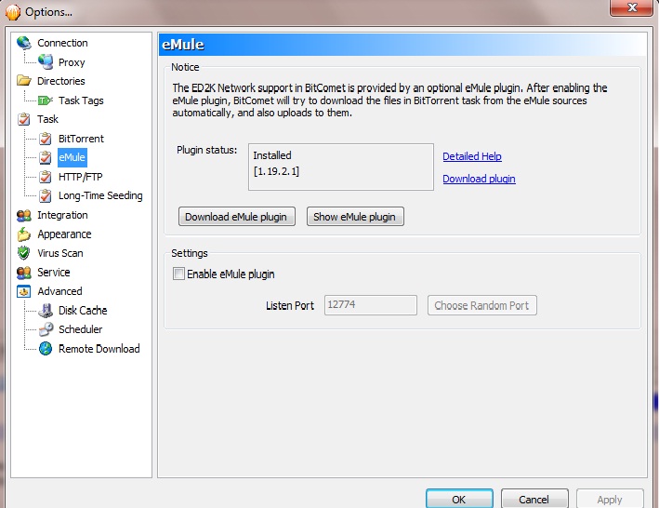Open the Connection options page
This screenshot has width=659, height=508.
click(62, 43)
